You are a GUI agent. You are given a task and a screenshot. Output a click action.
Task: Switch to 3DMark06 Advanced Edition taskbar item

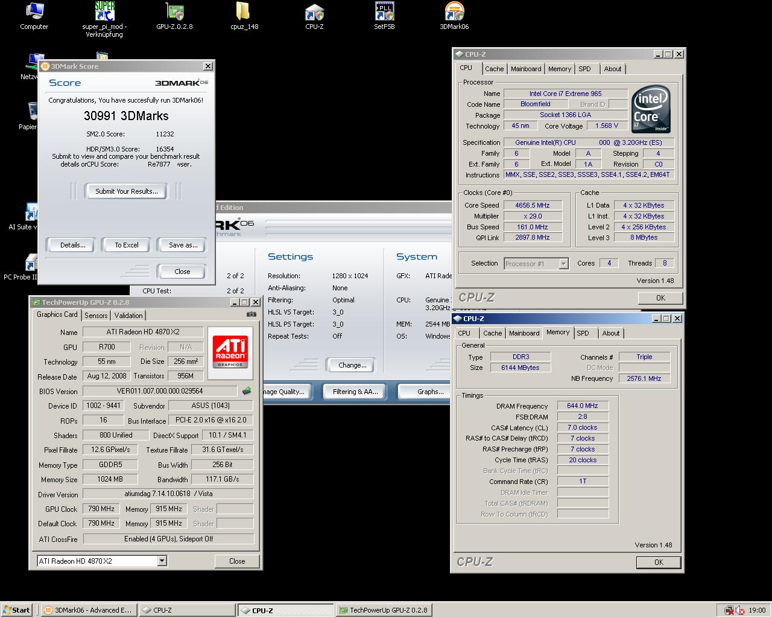point(89,610)
